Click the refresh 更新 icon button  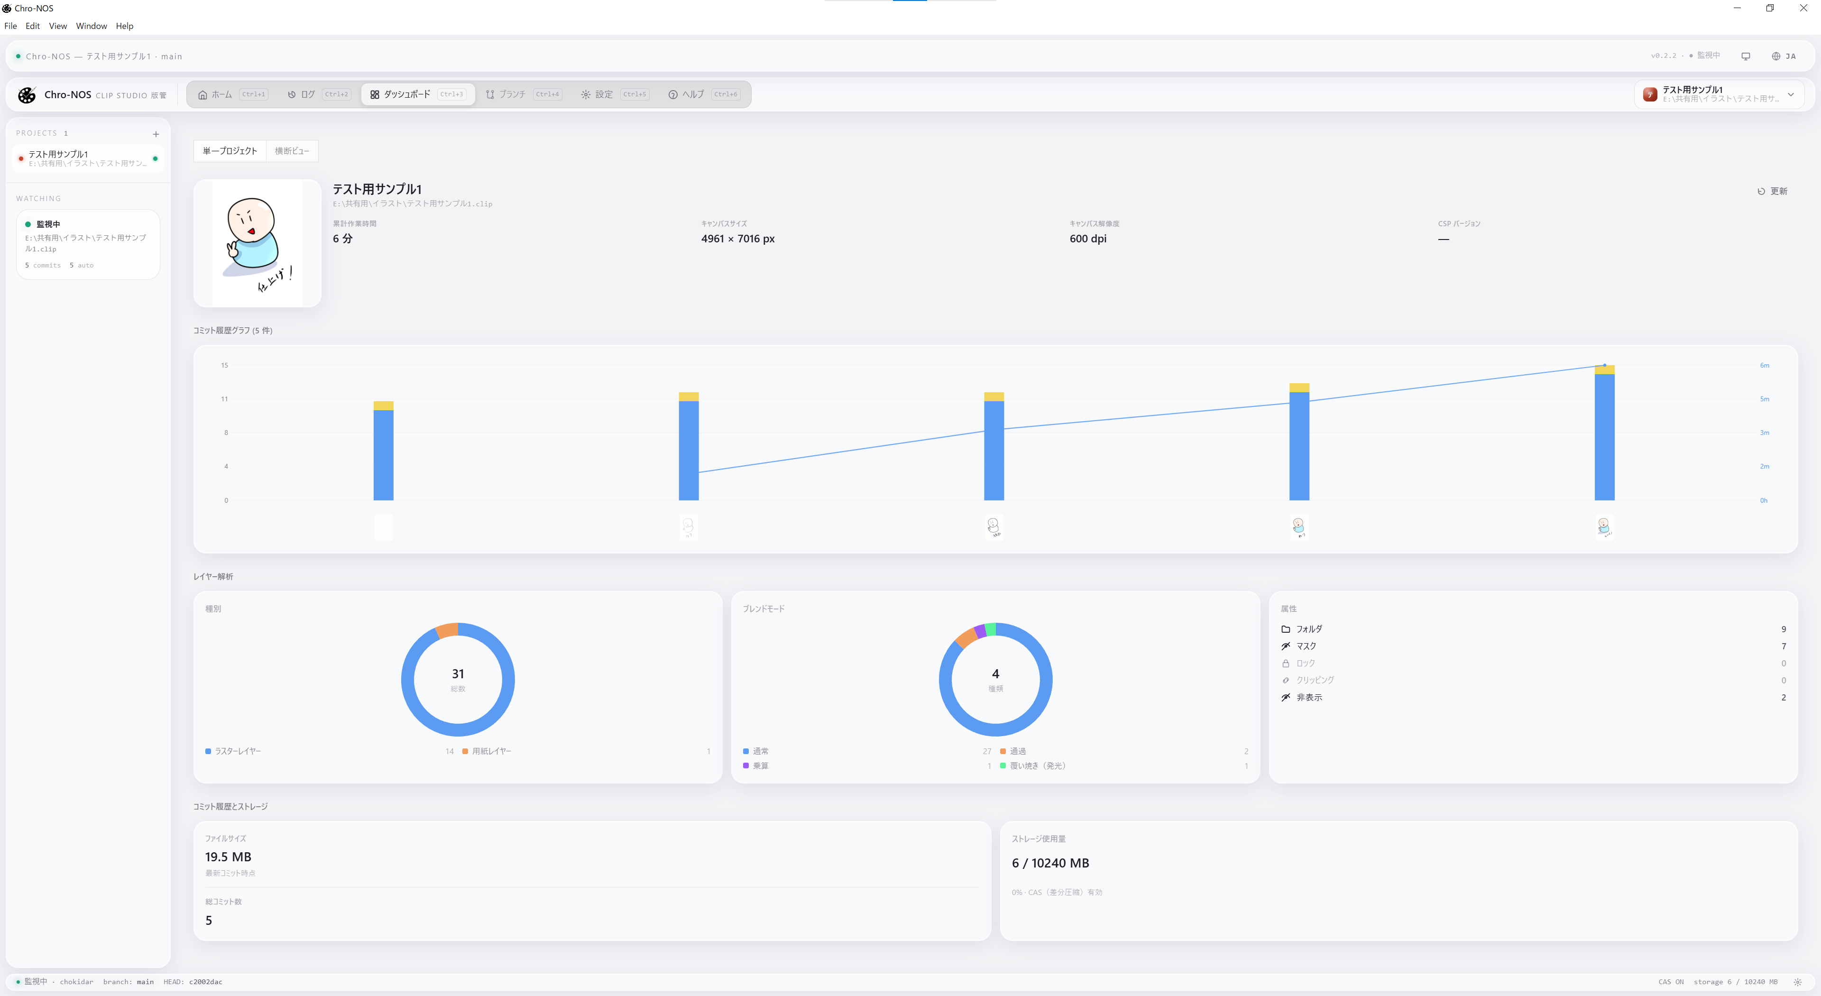coord(1761,191)
